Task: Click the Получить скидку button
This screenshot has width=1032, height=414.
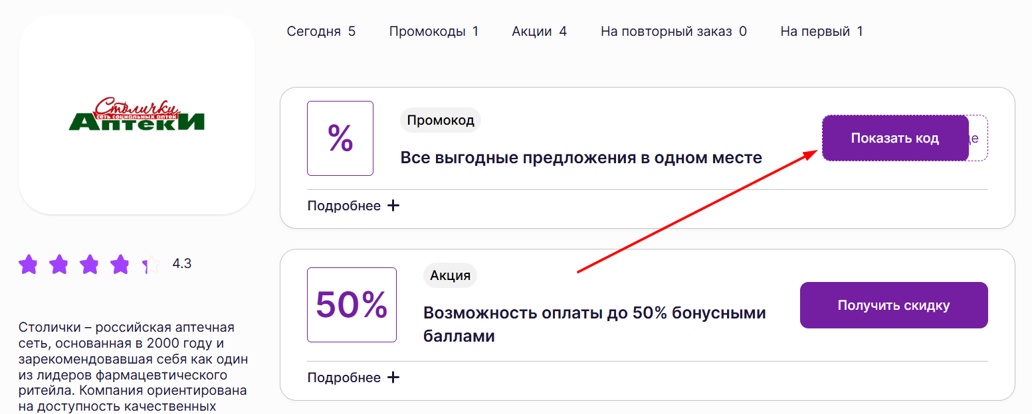Action: [x=893, y=305]
